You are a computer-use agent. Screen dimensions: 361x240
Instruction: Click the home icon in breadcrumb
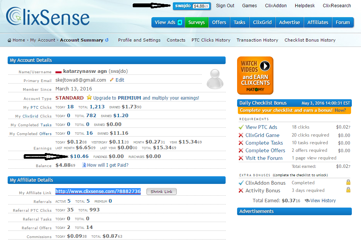[10, 40]
